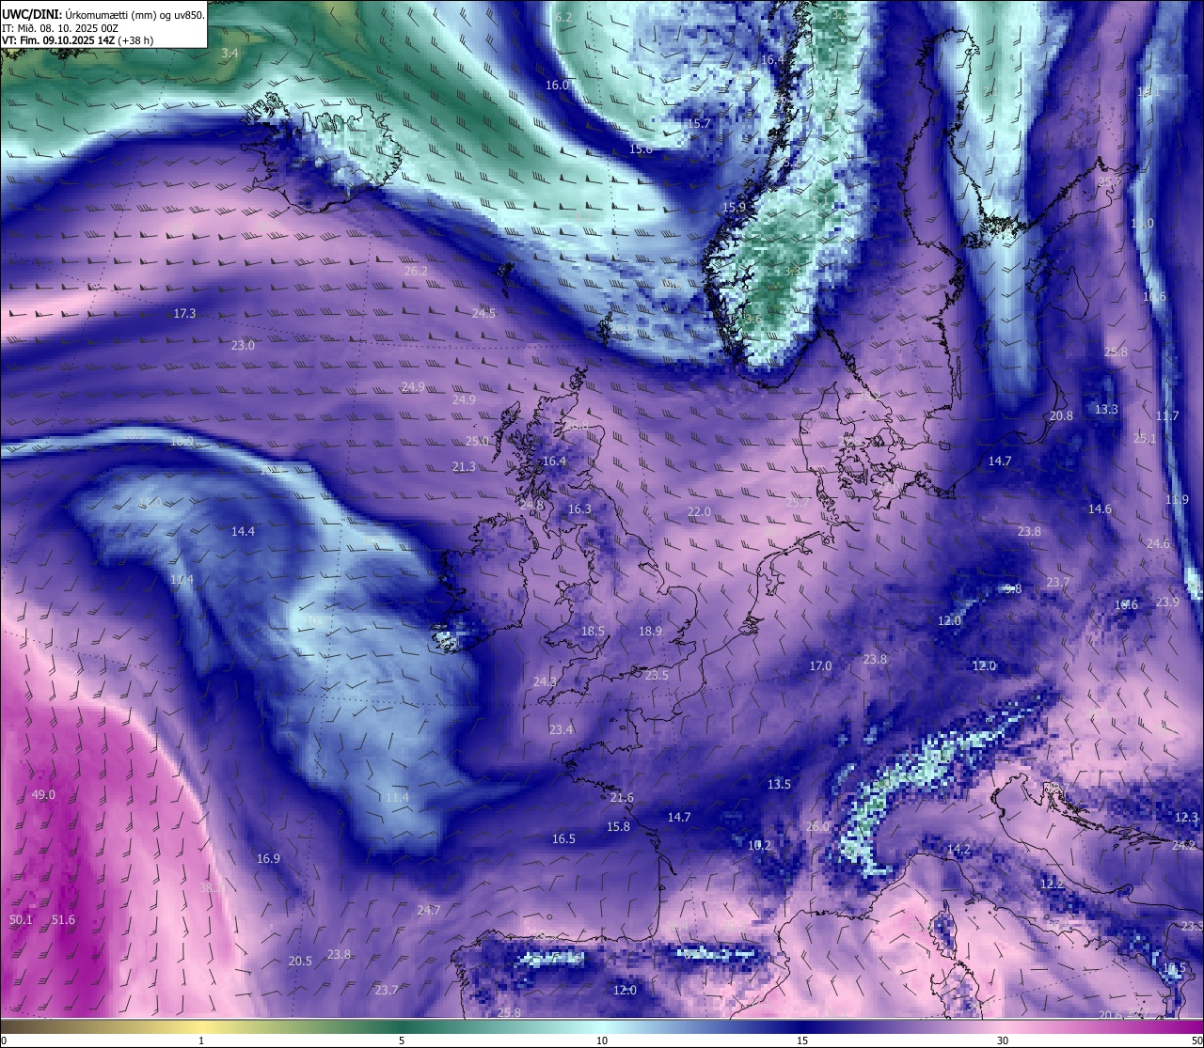Click the 20.8 value near the Baltic
The height and width of the screenshot is (1048, 1204).
pyautogui.click(x=1061, y=415)
